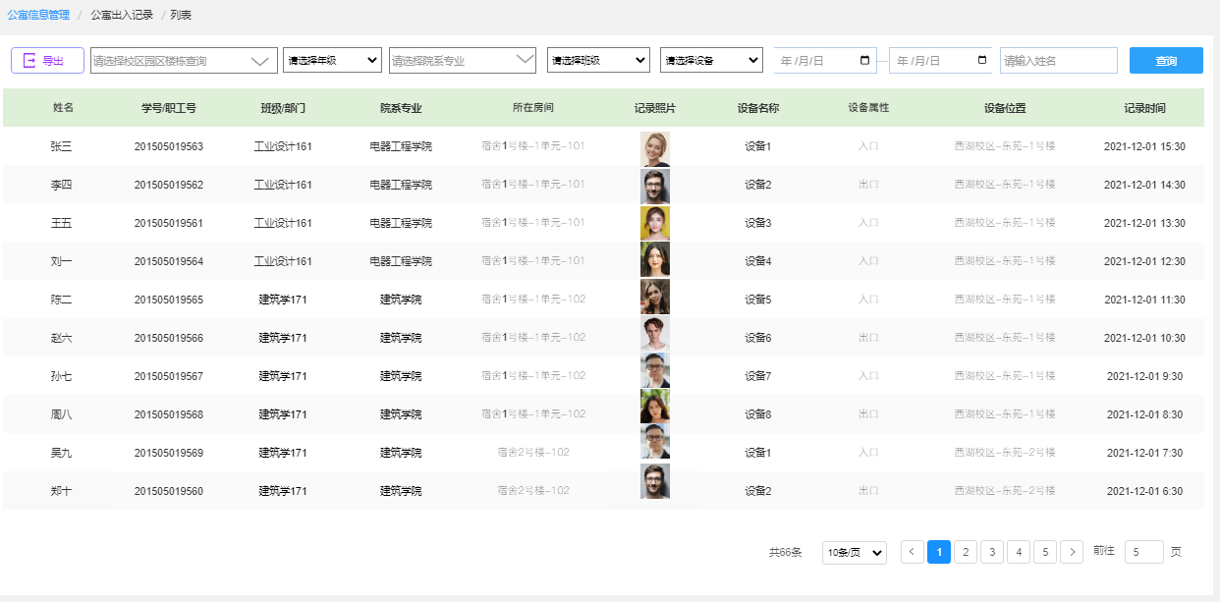1220x602 pixels.
Task: Select pagination page 5
Action: click(1045, 552)
